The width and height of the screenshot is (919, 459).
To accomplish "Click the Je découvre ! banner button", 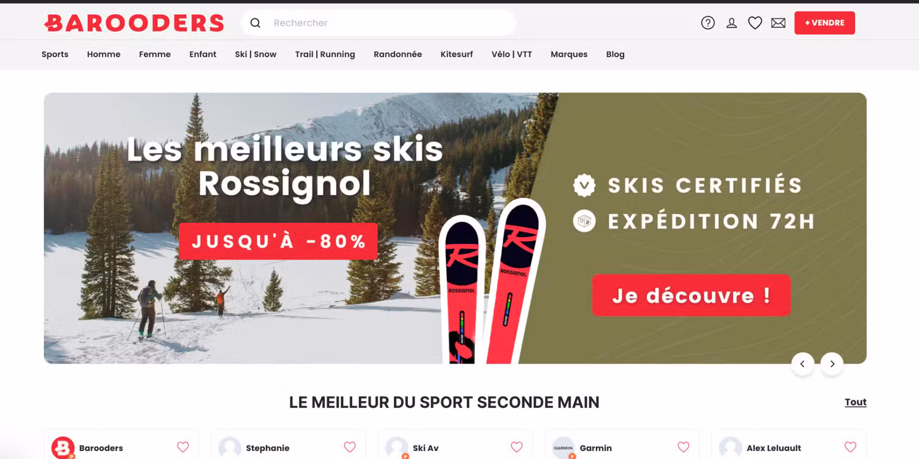I will point(691,295).
